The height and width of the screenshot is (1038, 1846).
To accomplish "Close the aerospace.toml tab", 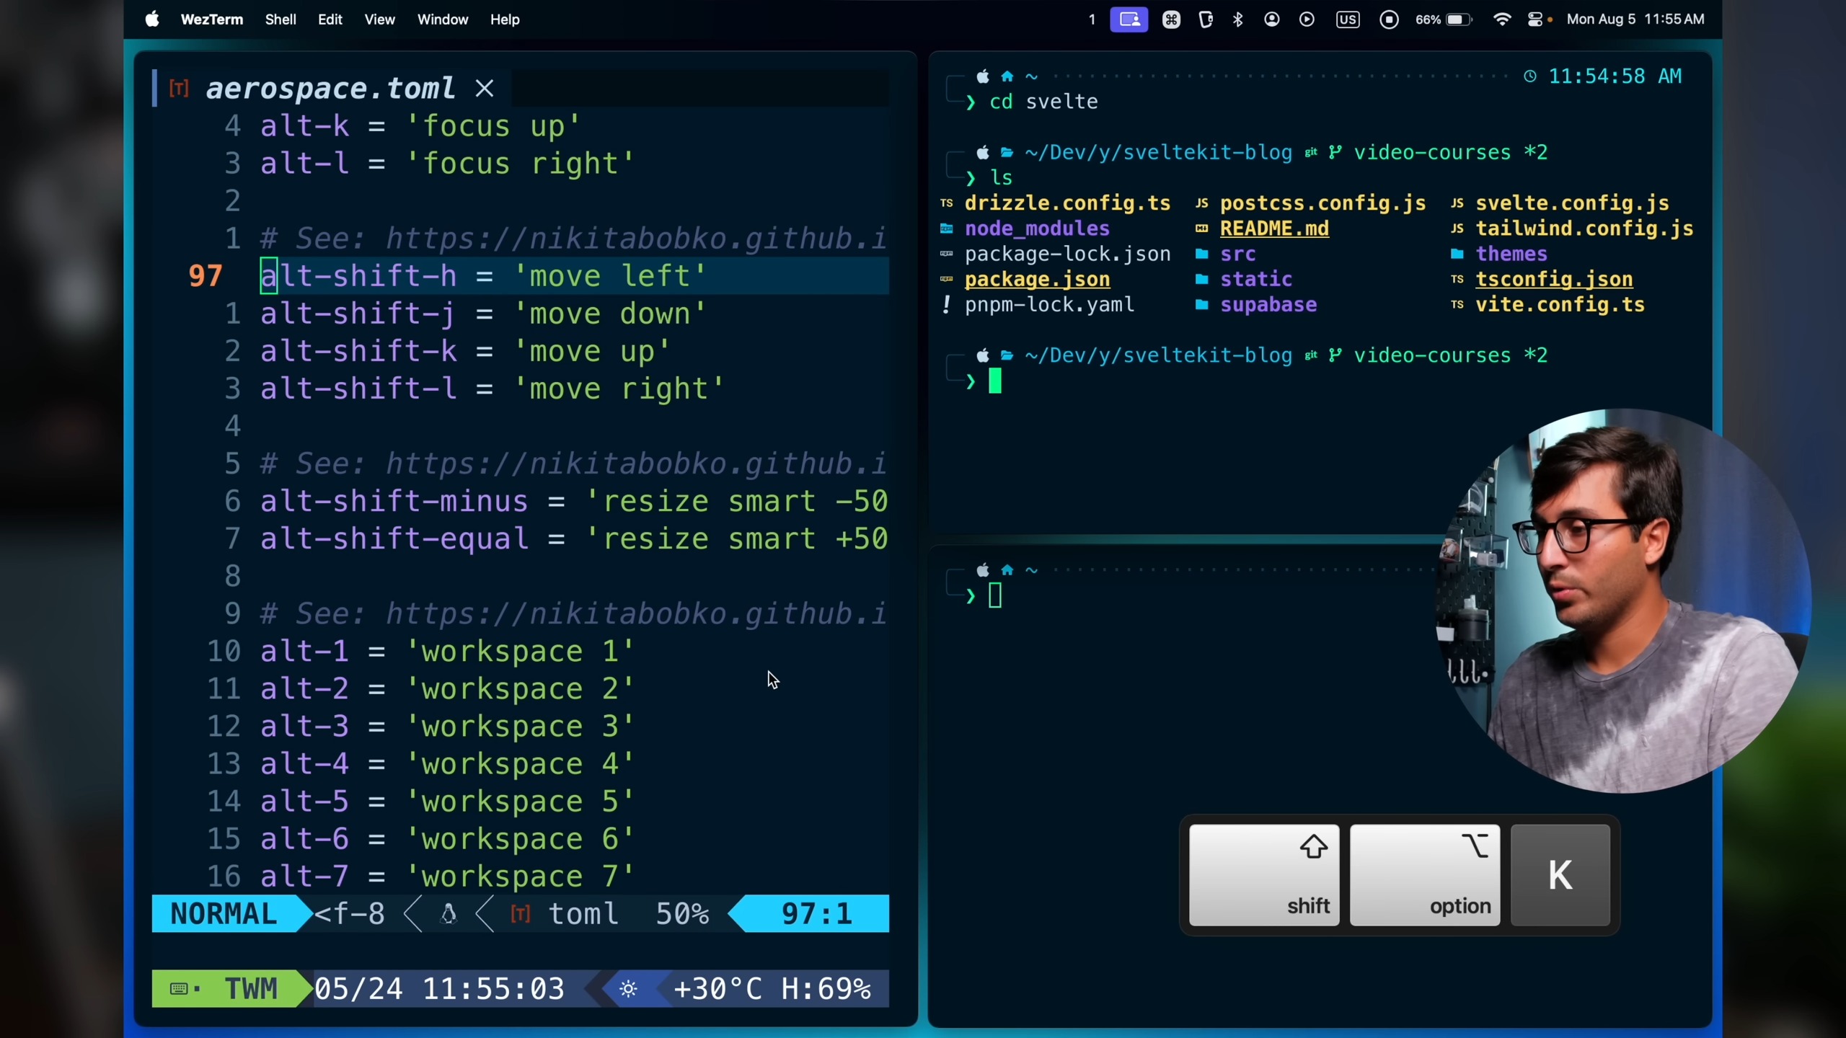I will (485, 89).
